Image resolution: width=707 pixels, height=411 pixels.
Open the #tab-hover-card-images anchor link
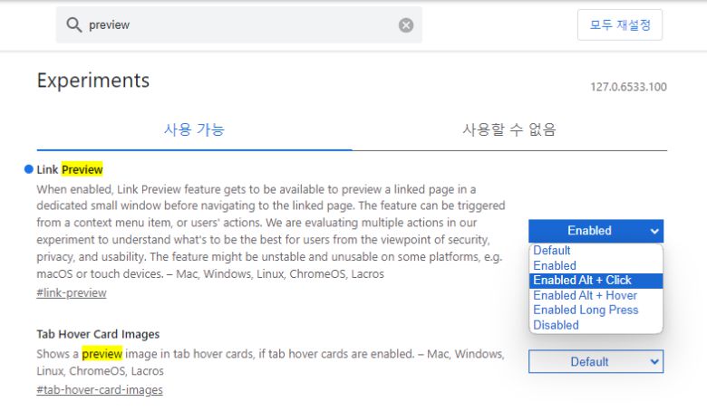point(100,390)
